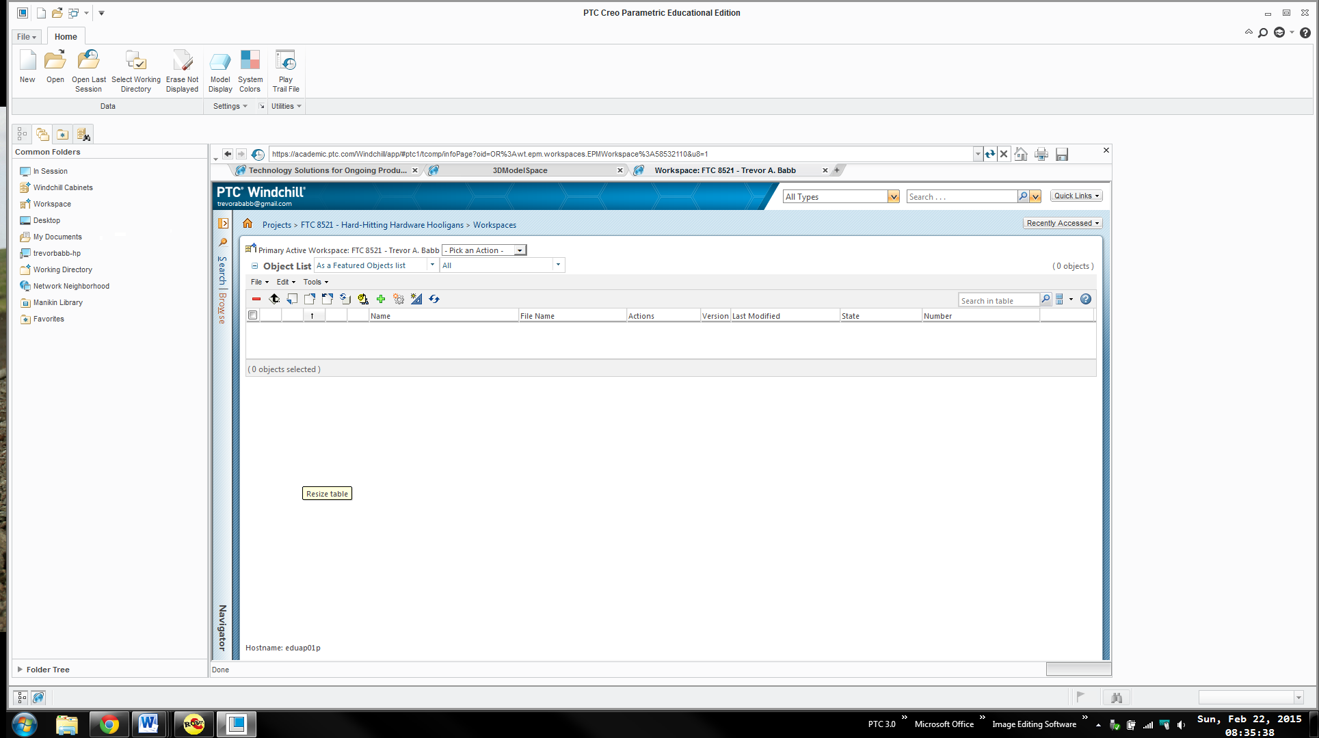1319x738 pixels.
Task: Expand the Settings ribbon group dropdown
Action: coord(230,106)
